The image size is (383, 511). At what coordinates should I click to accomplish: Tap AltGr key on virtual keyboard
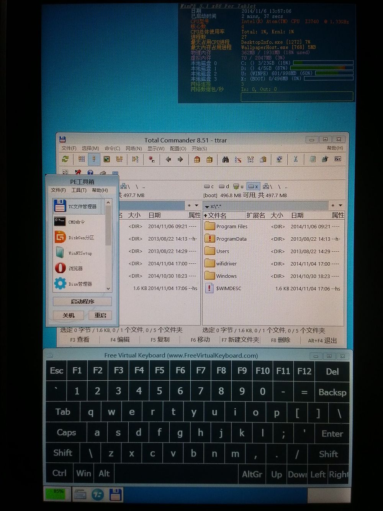[252, 474]
